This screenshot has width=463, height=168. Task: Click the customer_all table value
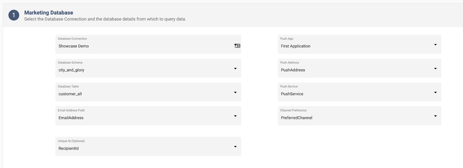pyautogui.click(x=70, y=94)
